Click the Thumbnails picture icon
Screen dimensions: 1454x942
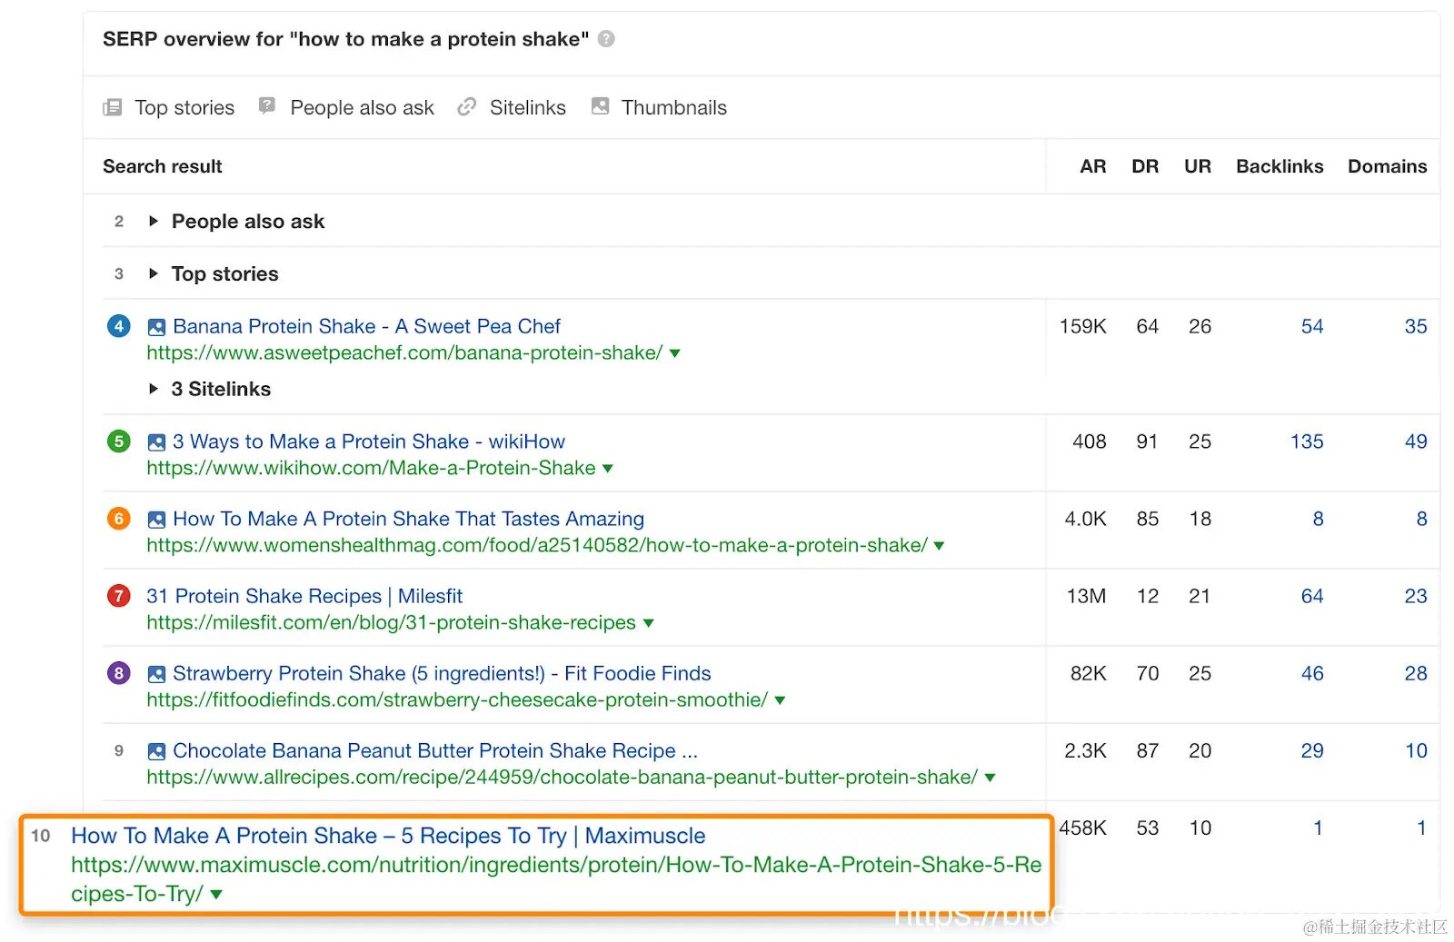[600, 106]
